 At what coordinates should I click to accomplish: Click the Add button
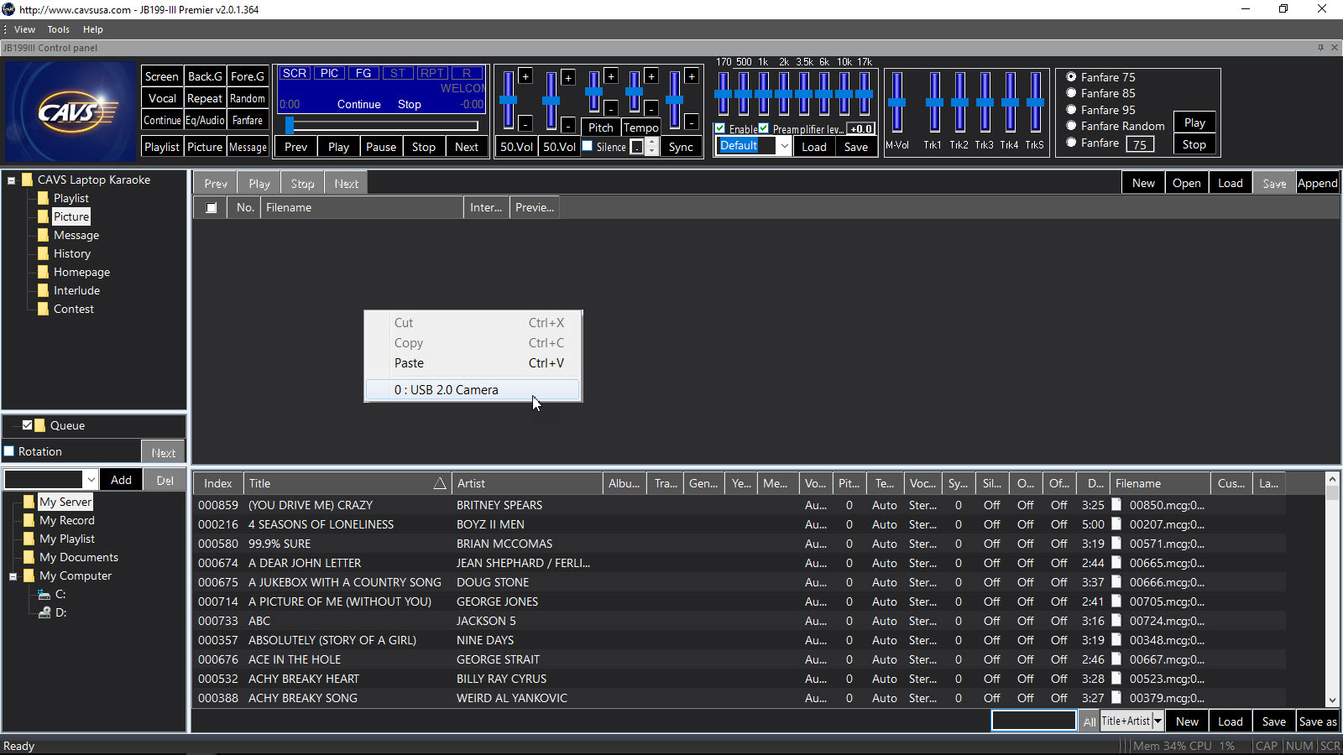pyautogui.click(x=121, y=480)
